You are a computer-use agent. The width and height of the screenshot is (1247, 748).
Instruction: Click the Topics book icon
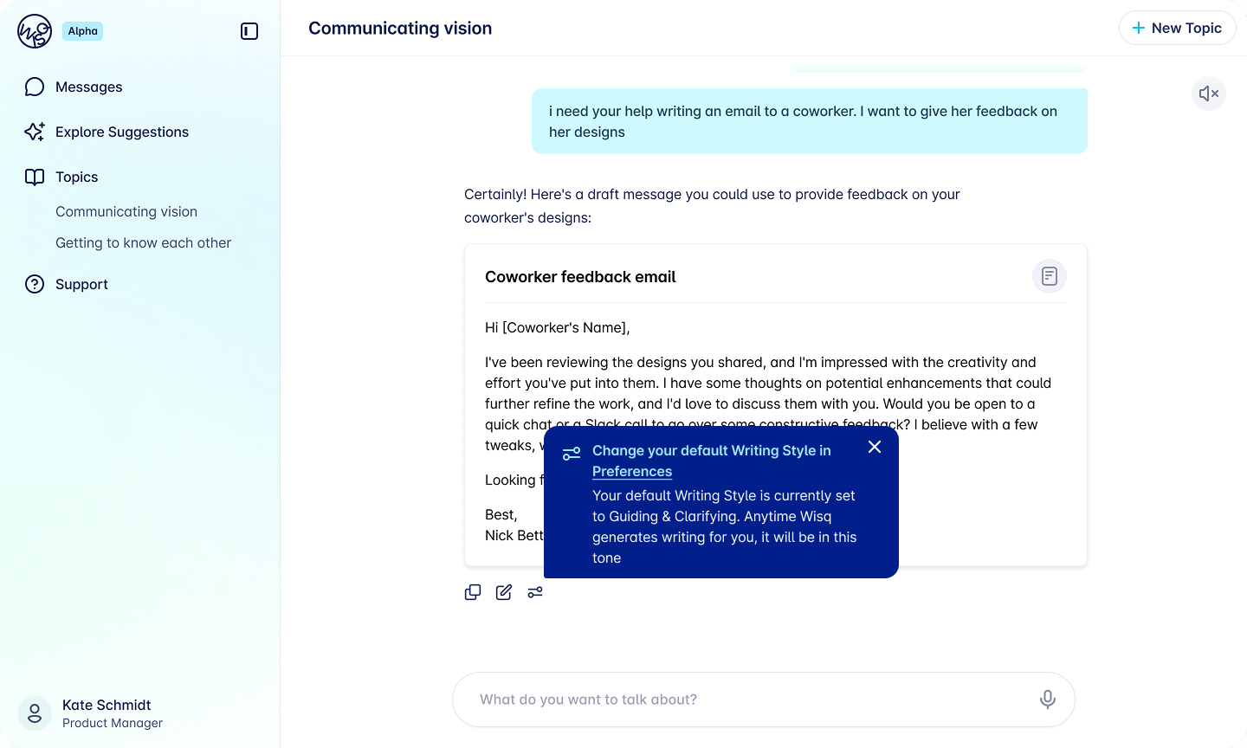coord(35,177)
